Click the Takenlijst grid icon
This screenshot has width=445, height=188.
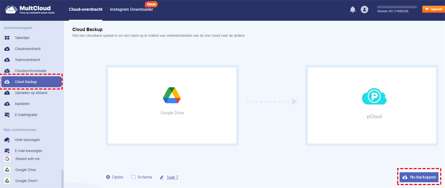[x=7, y=38]
